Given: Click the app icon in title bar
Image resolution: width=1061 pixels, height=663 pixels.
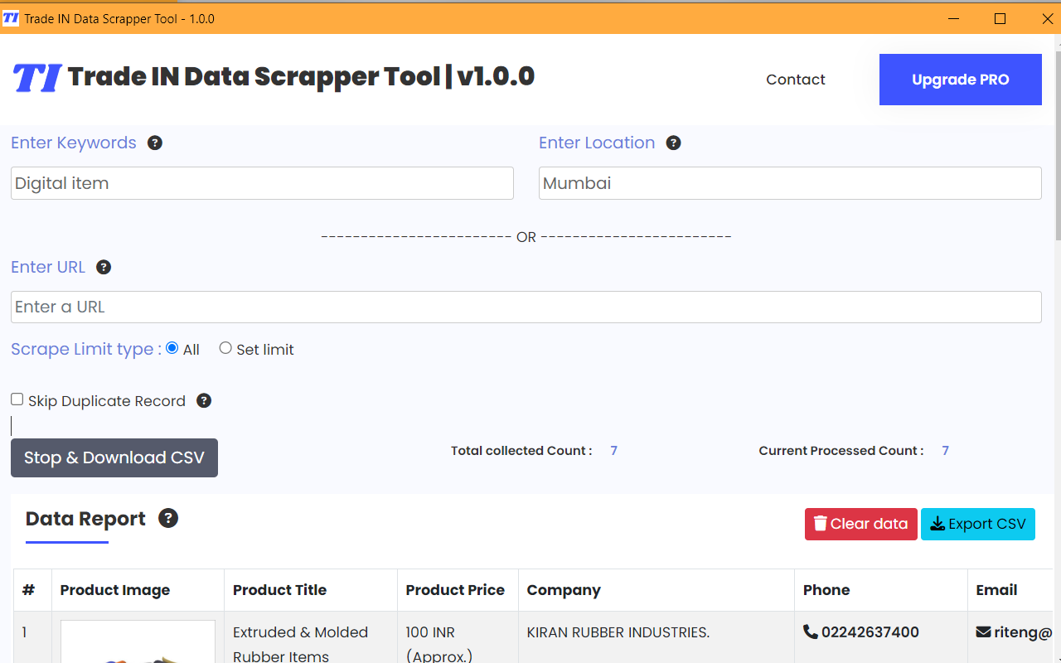Looking at the screenshot, I should 11,18.
